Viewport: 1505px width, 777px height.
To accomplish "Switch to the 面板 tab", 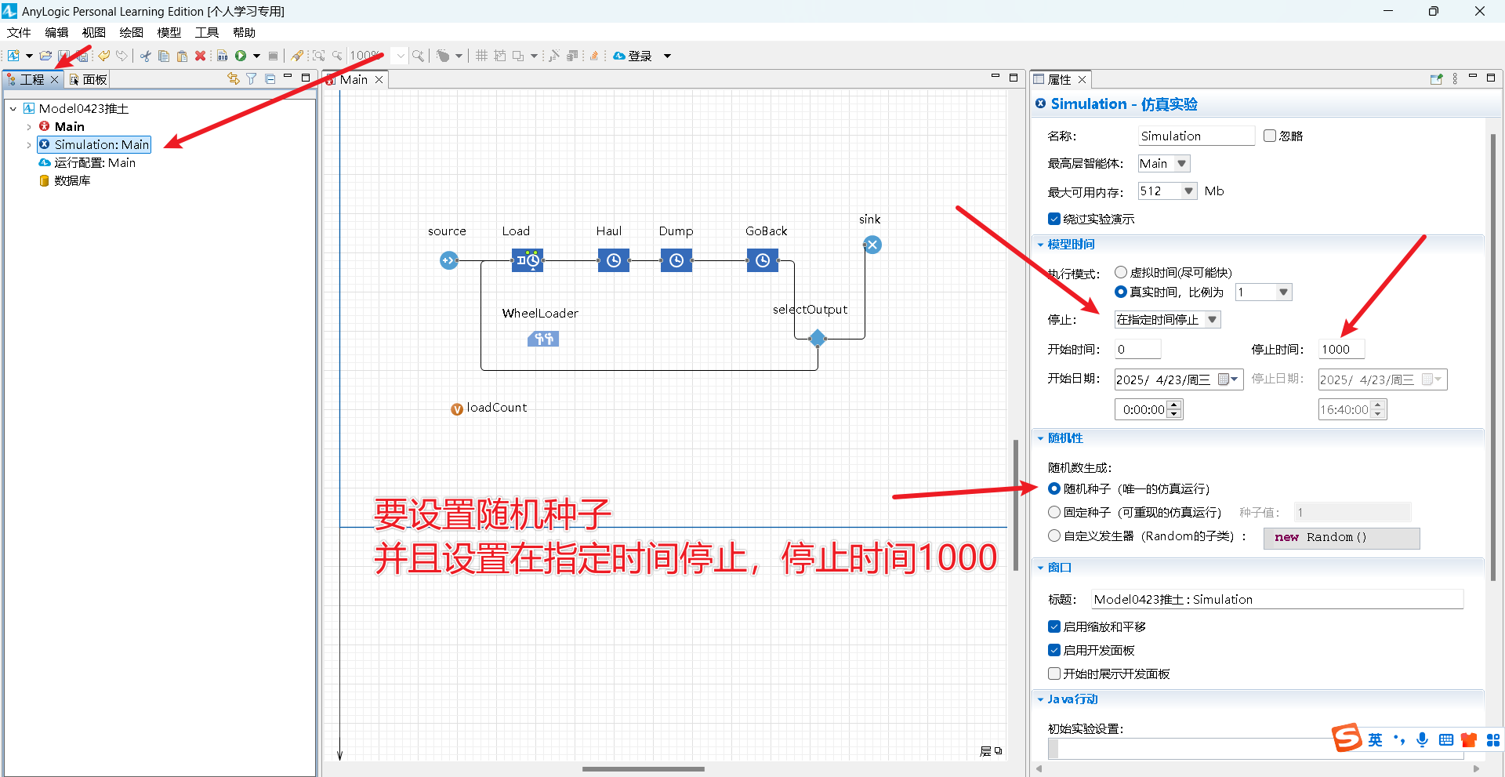I will [88, 79].
